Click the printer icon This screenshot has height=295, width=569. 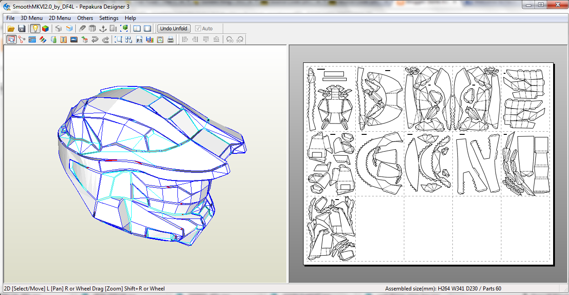[171, 39]
